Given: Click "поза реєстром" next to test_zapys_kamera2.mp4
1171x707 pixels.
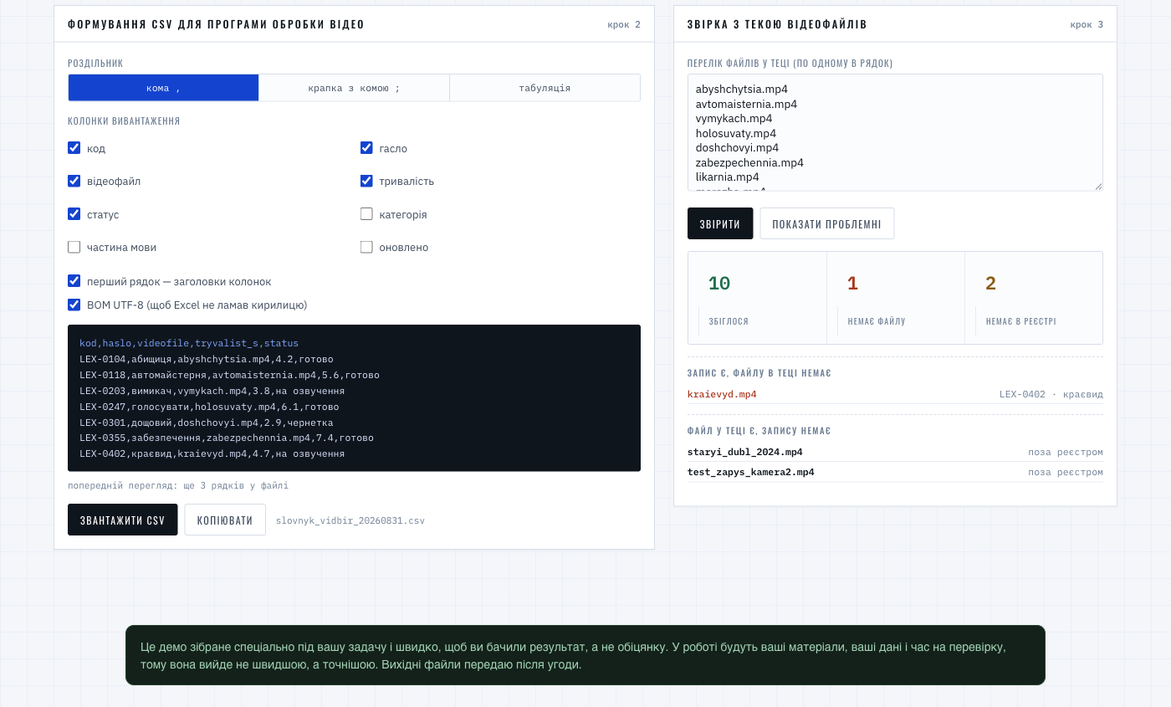Looking at the screenshot, I should [x=1066, y=472].
